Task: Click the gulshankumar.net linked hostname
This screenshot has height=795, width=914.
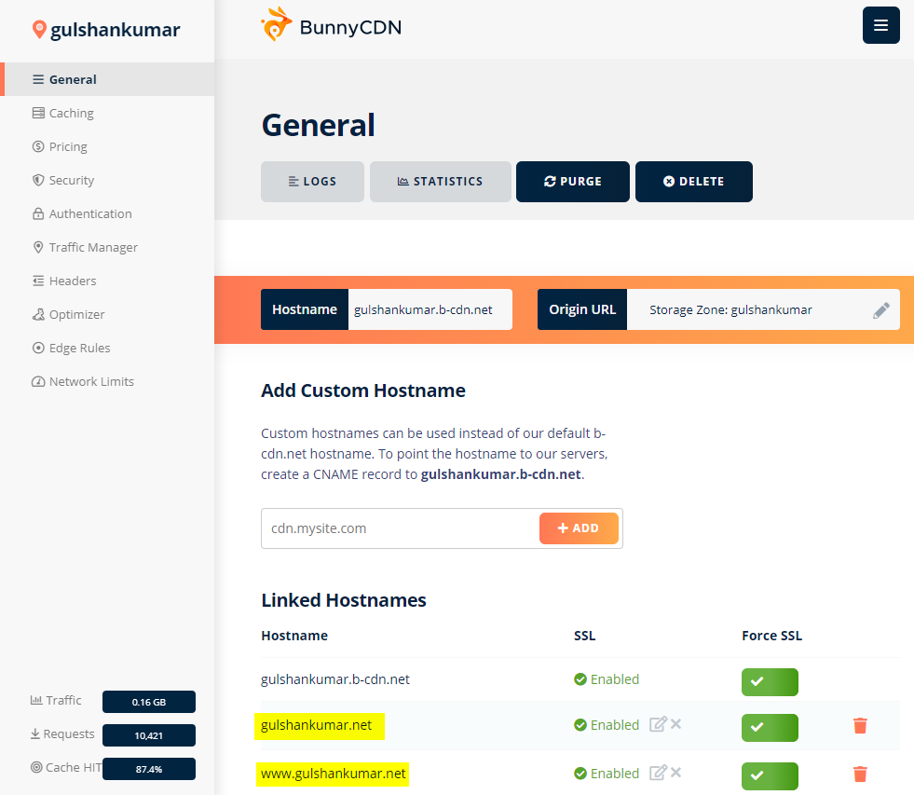Action: click(x=317, y=725)
